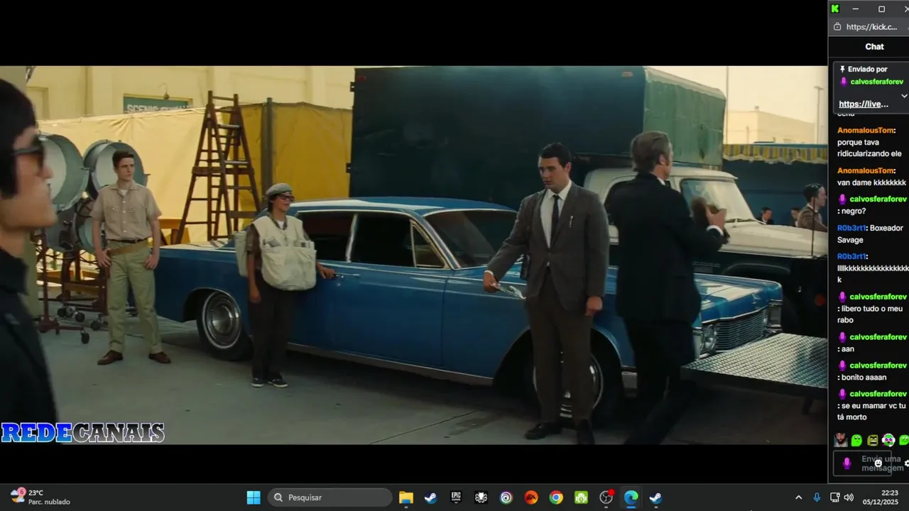This screenshot has height=511, width=909.
Task: Click calvosferaforev in the pinned message
Action: (876, 82)
